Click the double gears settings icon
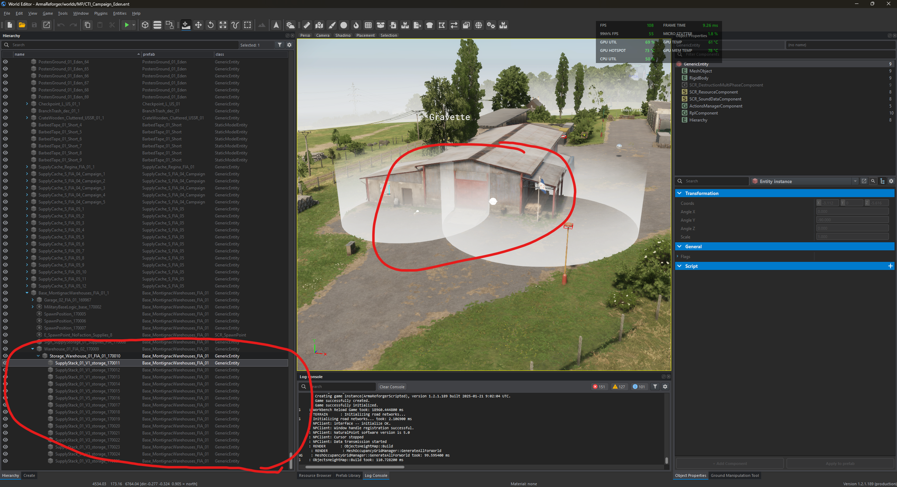The image size is (897, 487). (x=491, y=25)
